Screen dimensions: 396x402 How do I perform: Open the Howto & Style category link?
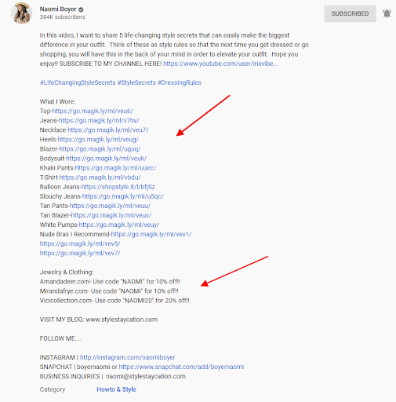(x=116, y=389)
